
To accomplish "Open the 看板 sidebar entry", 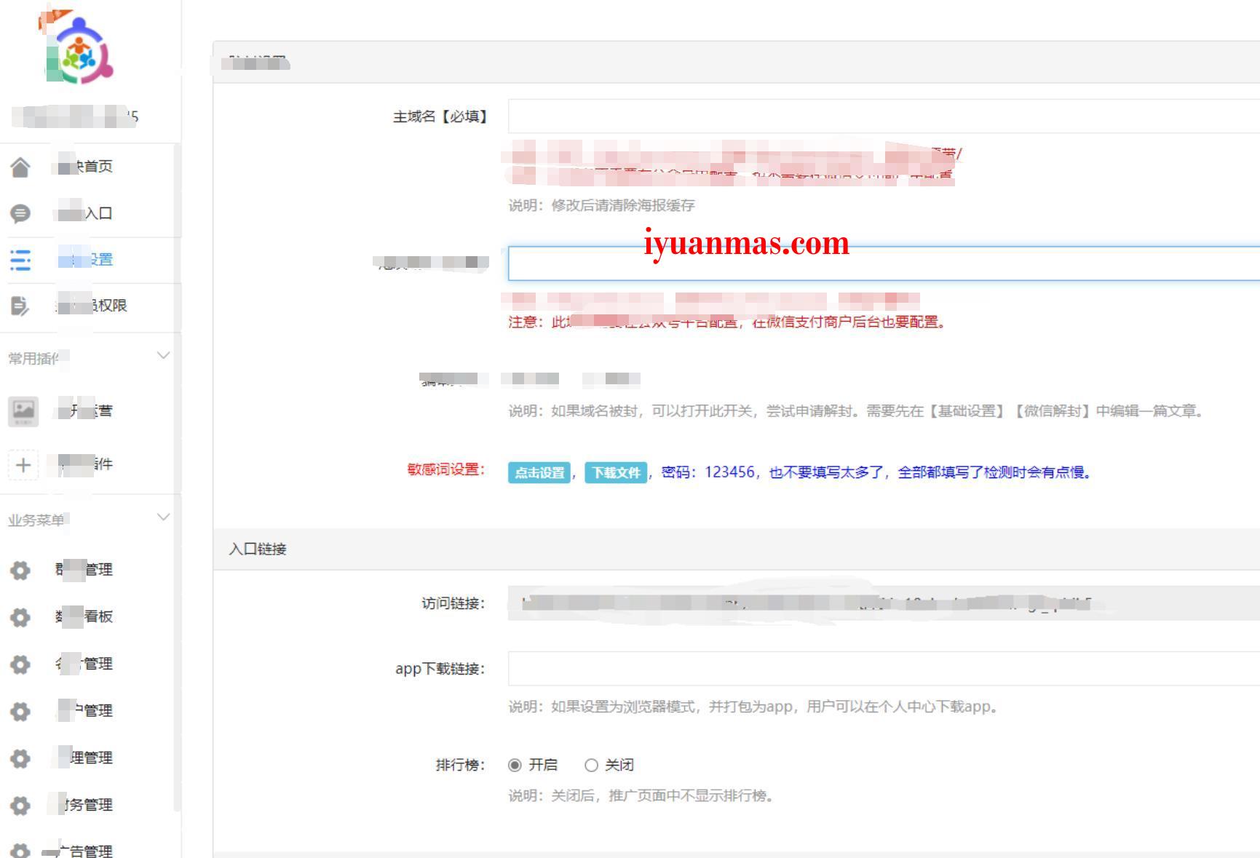I will pyautogui.click(x=90, y=616).
